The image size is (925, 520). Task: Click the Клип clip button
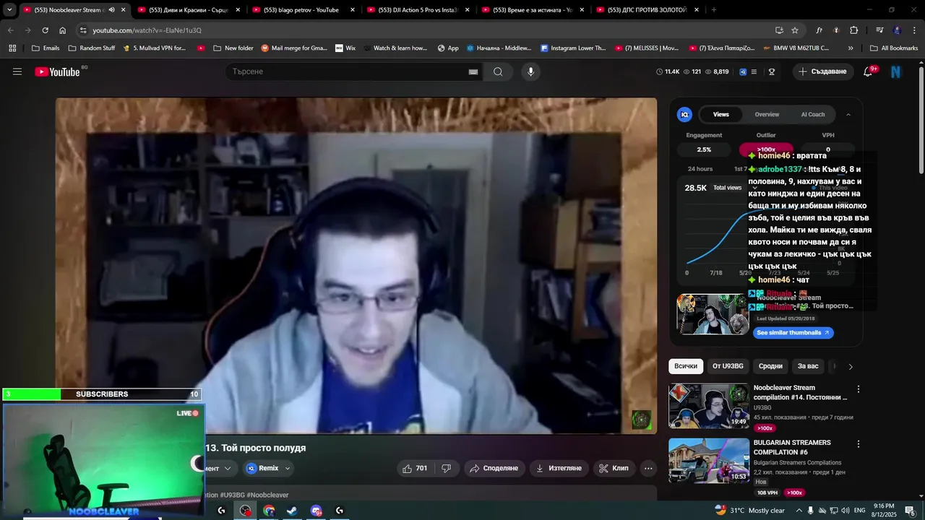(x=614, y=468)
